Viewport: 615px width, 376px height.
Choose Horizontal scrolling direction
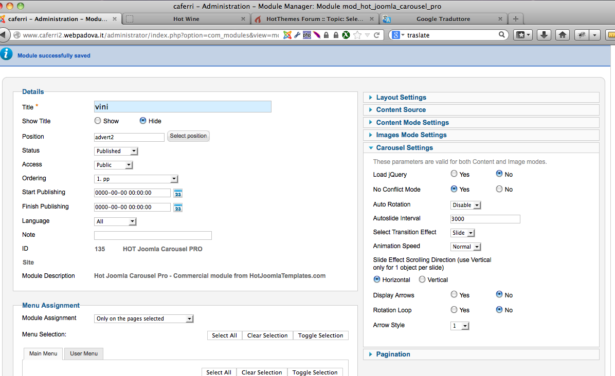377,279
